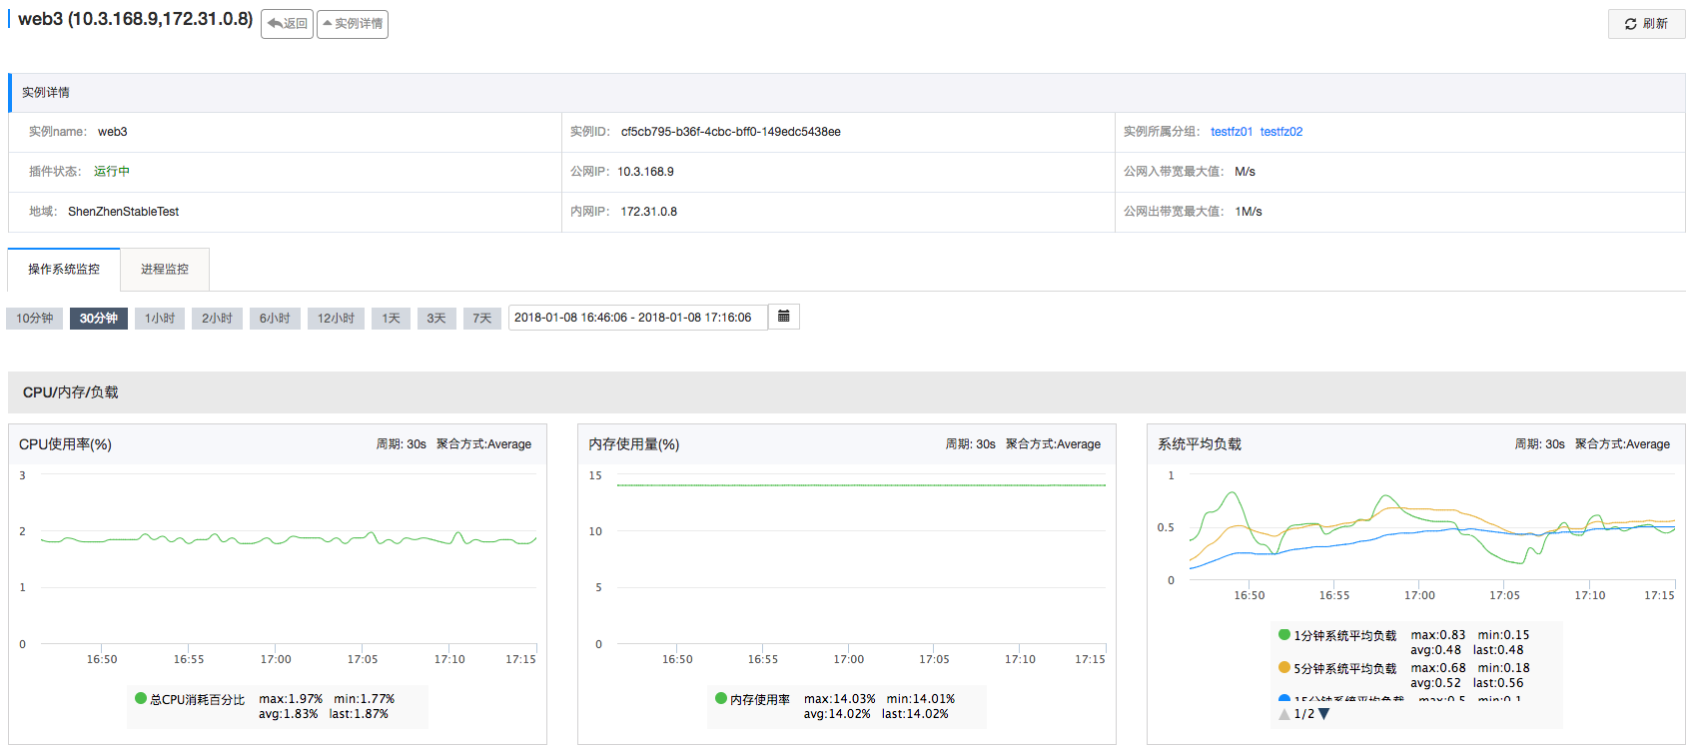Select the 3天 time range
The image size is (1691, 752).
pyautogui.click(x=436, y=319)
